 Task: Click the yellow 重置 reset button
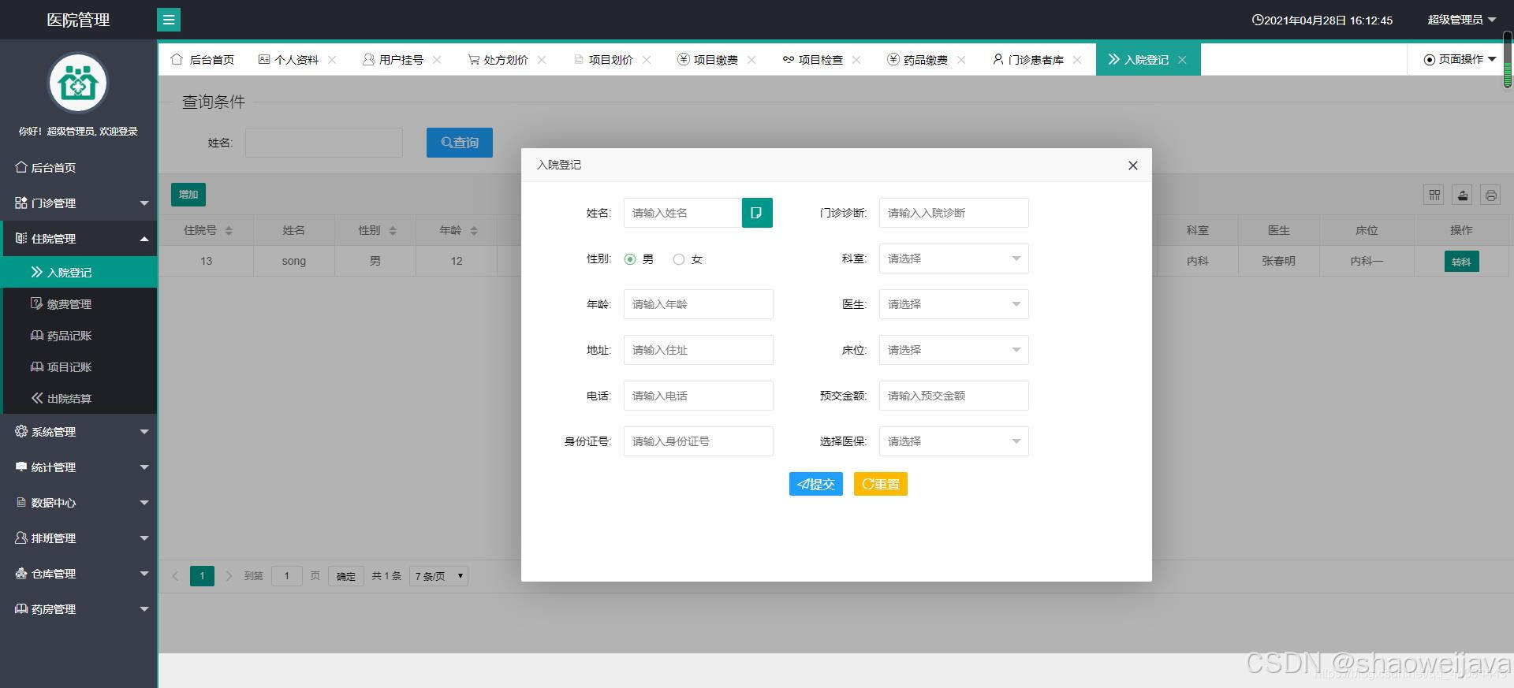881,484
